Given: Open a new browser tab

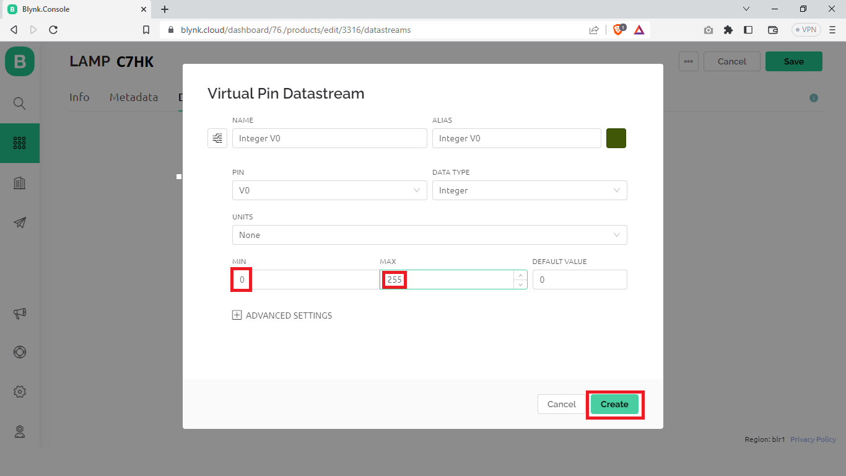Looking at the screenshot, I should click(x=165, y=9).
